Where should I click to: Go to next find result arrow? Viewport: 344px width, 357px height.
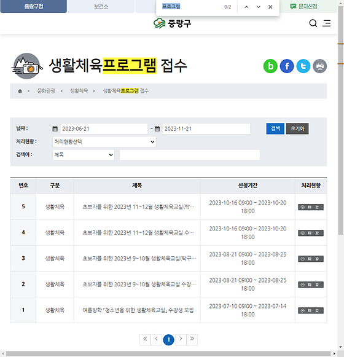coord(259,7)
